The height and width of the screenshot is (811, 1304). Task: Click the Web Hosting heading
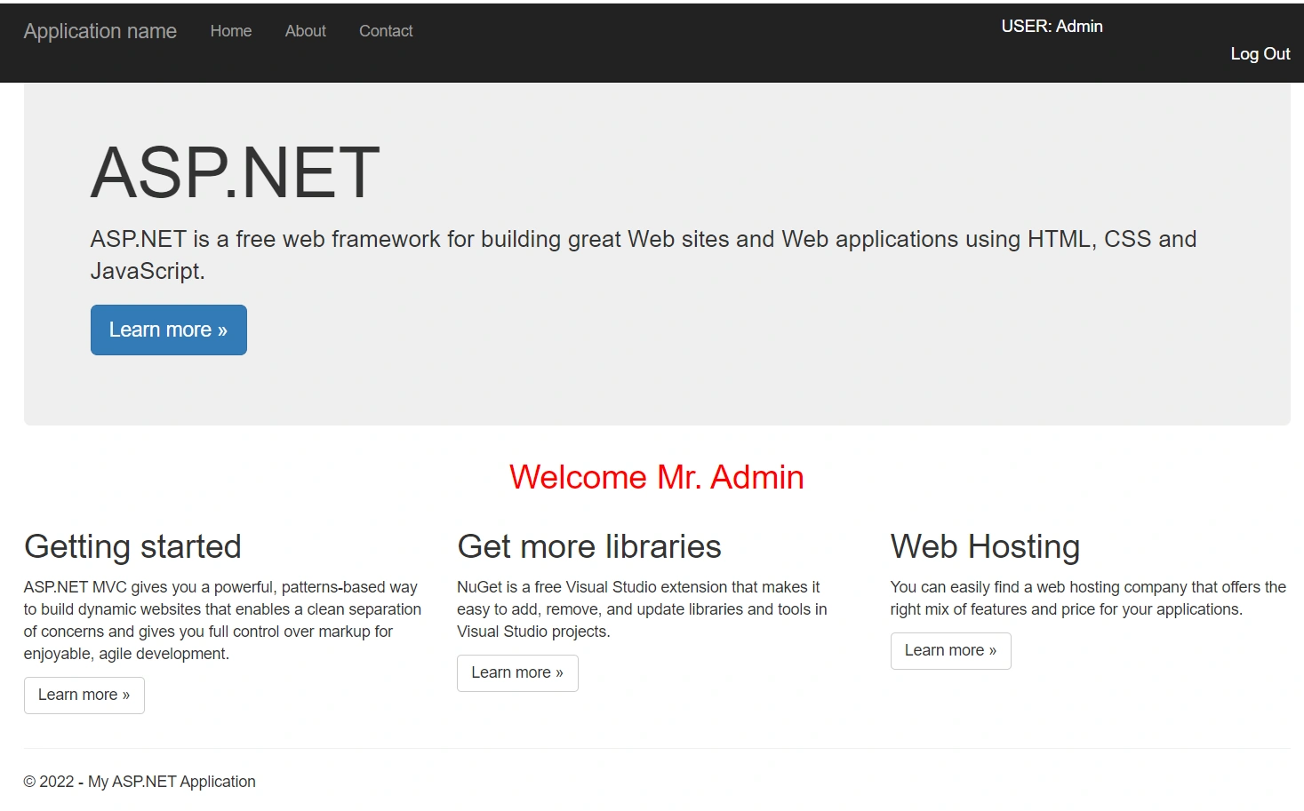point(985,546)
